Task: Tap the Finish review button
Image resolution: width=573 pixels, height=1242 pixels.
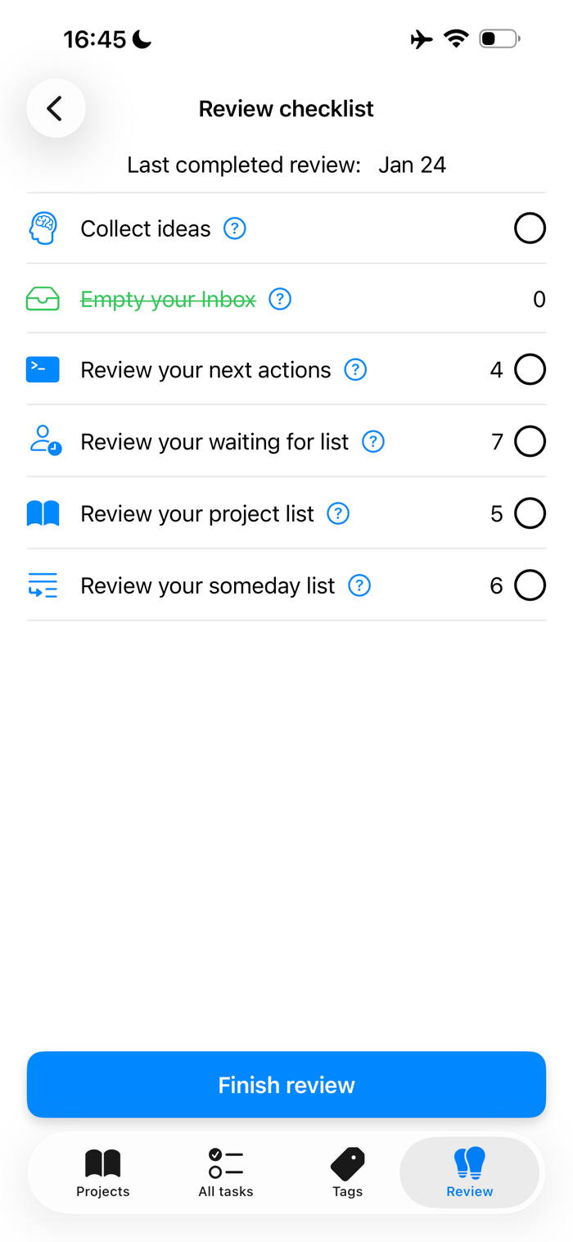Action: 286,1085
